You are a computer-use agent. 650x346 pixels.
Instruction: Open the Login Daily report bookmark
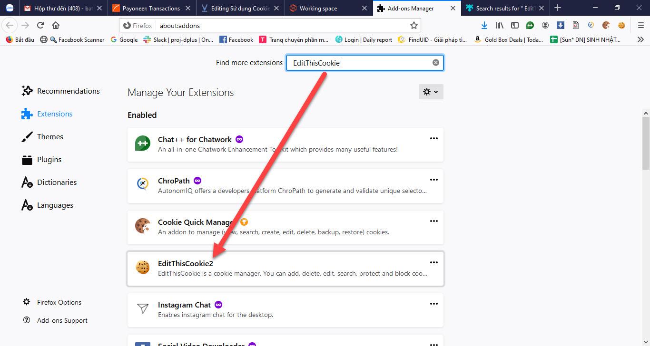click(x=363, y=40)
